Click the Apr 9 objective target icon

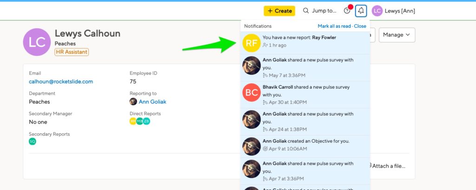point(265,149)
